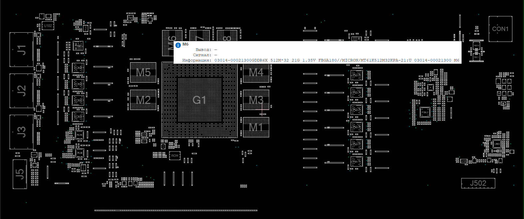Select the G1 GPU chip
Image resolution: width=524 pixels, height=219 pixels.
coord(199,100)
